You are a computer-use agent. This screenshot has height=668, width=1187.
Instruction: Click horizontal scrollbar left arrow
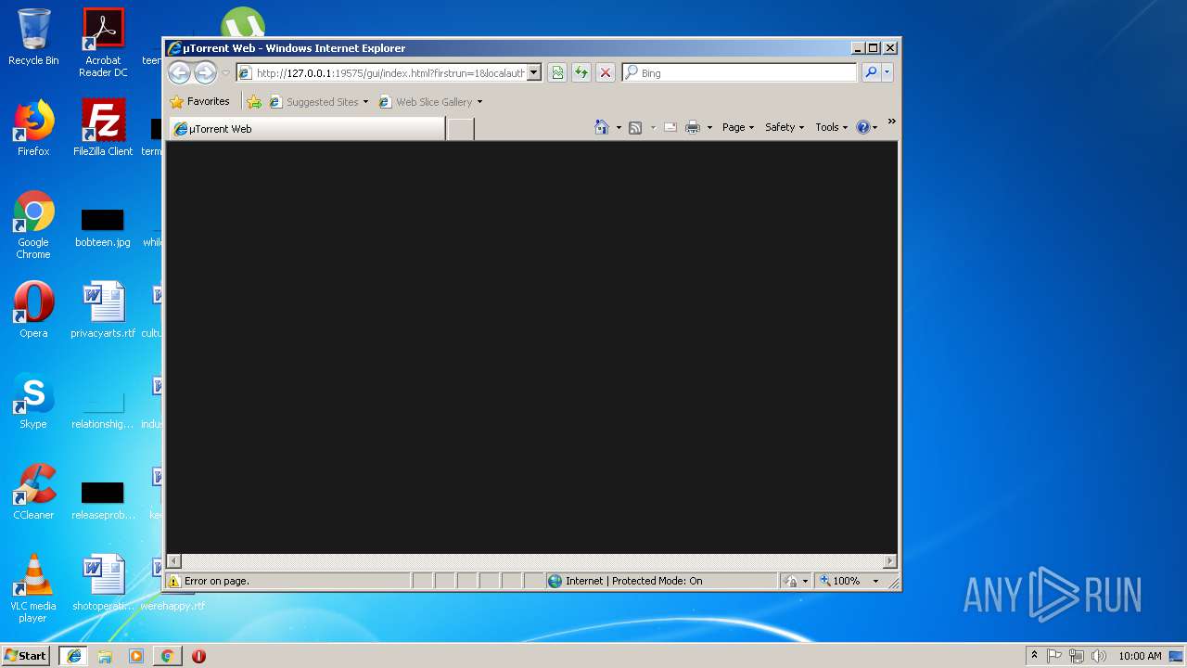coord(173,561)
